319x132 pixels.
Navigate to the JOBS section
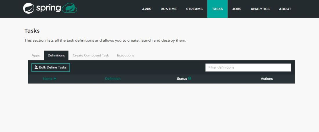point(237,9)
